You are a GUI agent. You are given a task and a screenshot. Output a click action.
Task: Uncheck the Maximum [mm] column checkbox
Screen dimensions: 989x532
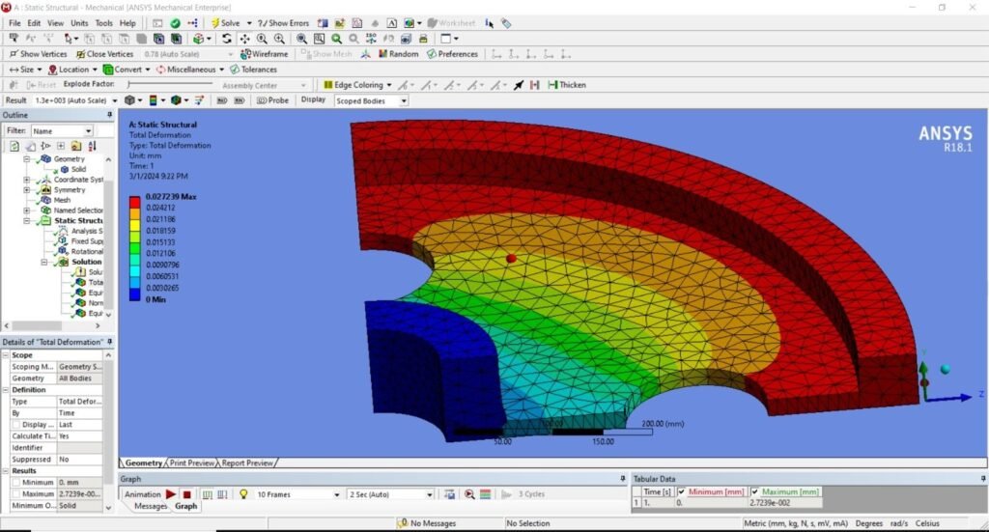756,491
